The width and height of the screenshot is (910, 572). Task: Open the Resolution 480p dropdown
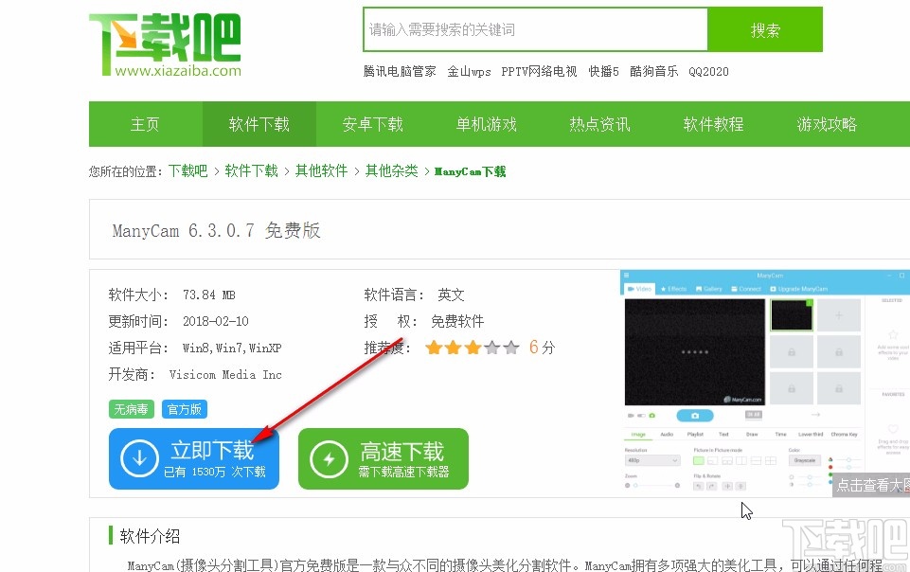click(653, 460)
